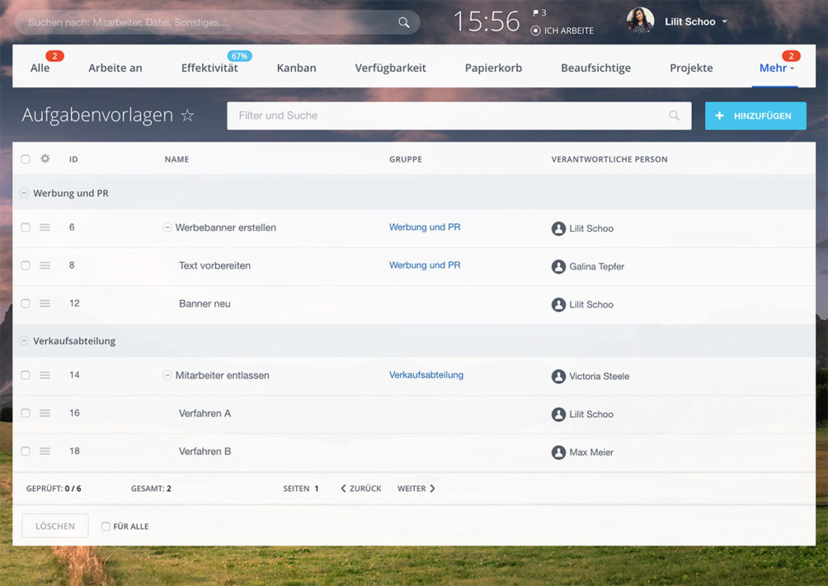This screenshot has height=586, width=828.
Task: Open the Mehr dropdown tab
Action: (x=776, y=68)
